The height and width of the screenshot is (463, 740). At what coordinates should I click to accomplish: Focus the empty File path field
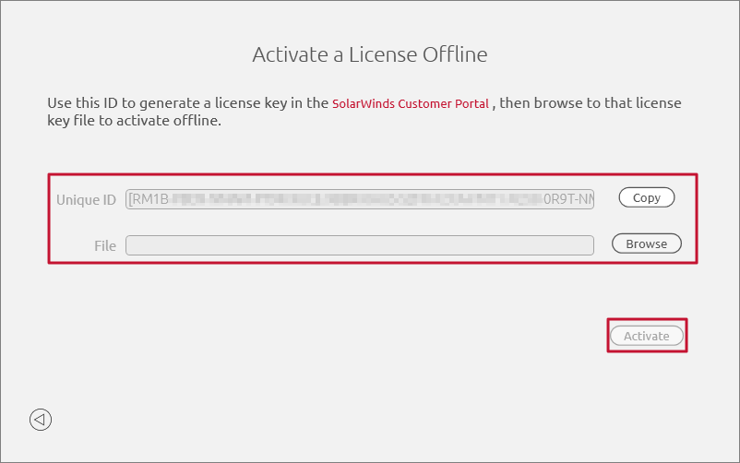click(x=360, y=244)
